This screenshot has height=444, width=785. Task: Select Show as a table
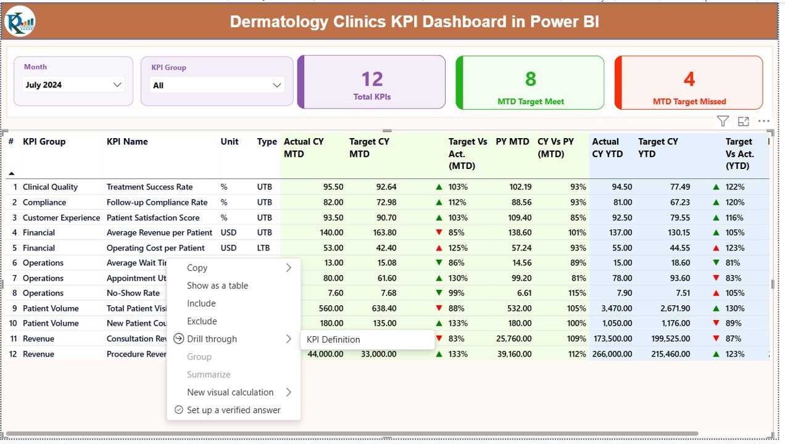[217, 286]
